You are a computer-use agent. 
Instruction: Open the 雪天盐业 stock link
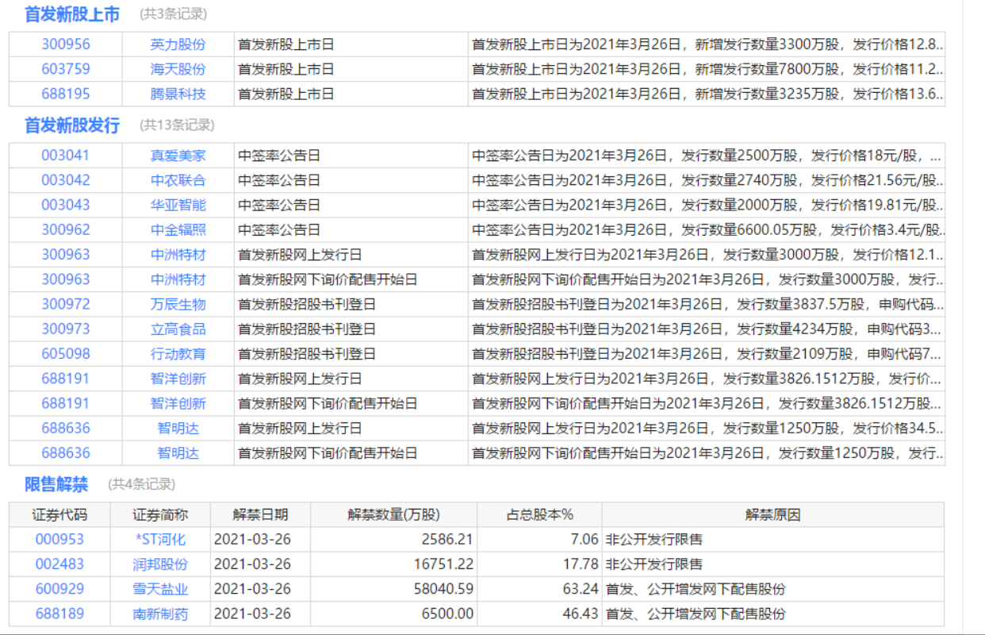[160, 589]
